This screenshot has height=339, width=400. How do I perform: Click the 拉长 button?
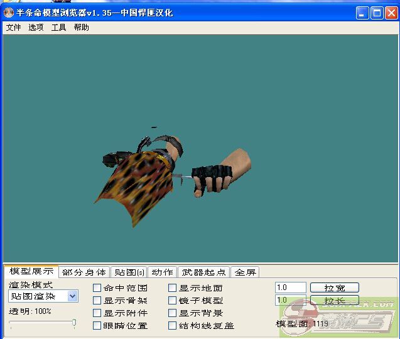[334, 301]
